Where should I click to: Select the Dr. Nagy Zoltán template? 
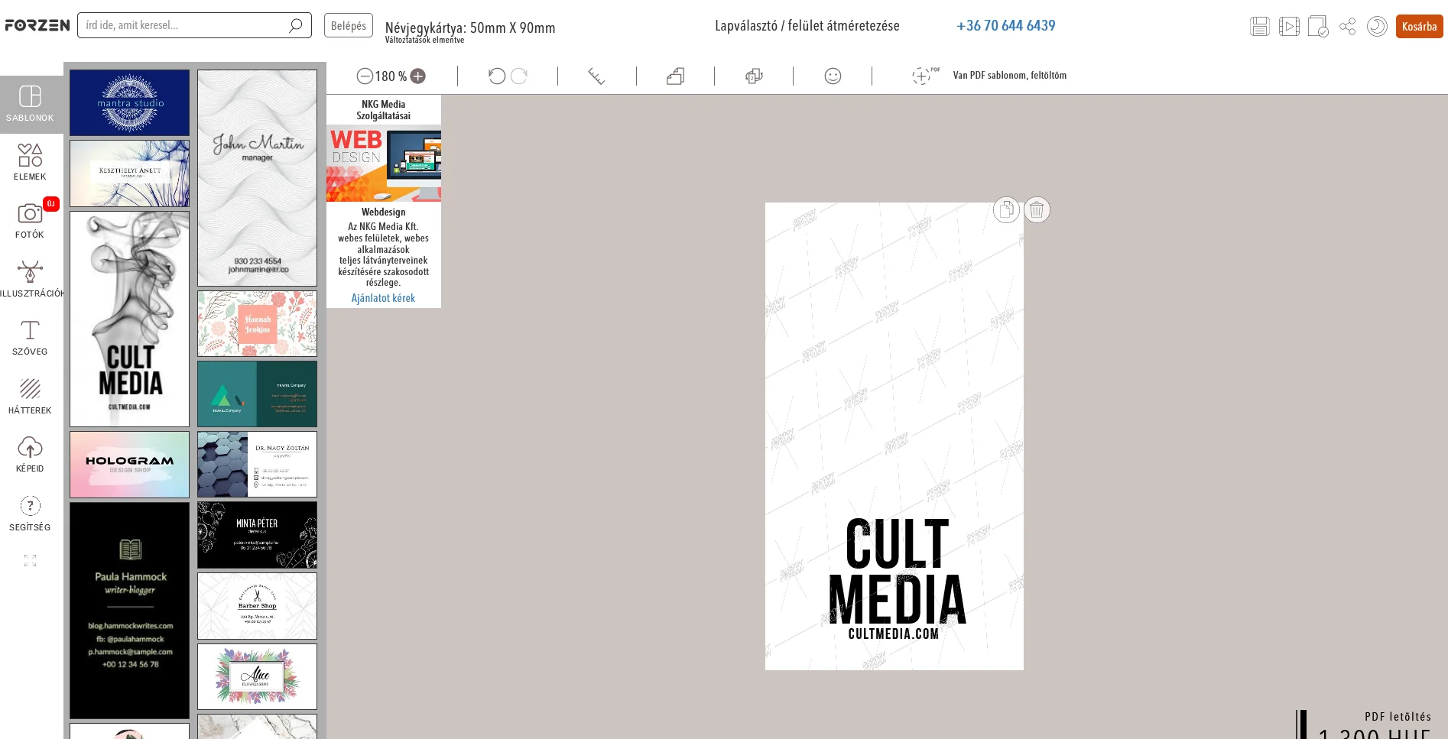coord(257,464)
